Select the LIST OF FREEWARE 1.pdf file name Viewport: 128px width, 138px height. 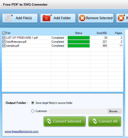[22, 38]
